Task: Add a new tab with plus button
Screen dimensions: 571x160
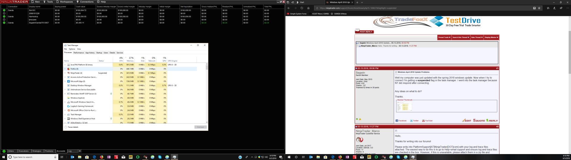Action: tap(80, 151)
